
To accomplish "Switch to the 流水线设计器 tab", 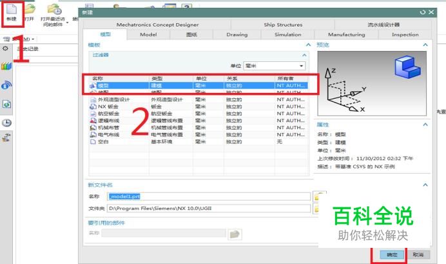I will coord(383,25).
